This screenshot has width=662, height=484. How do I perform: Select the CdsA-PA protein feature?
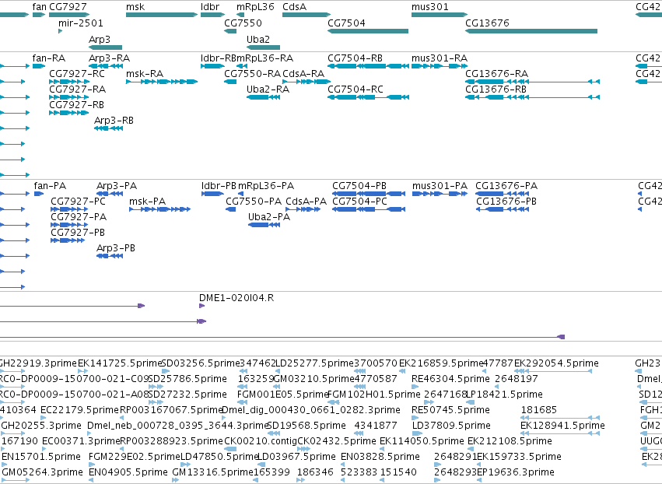point(303,209)
